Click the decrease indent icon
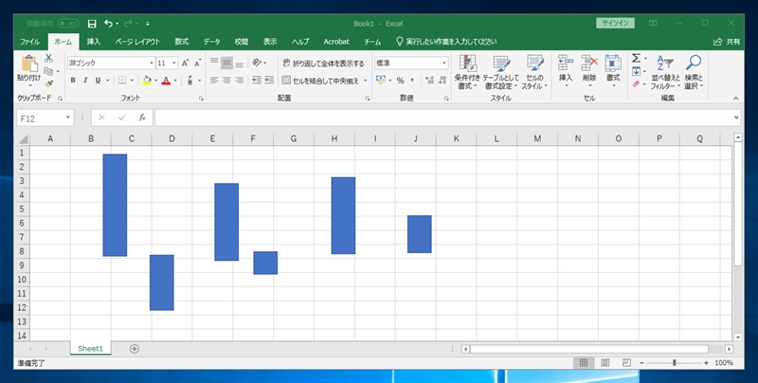Image resolution: width=758 pixels, height=383 pixels. [x=257, y=81]
